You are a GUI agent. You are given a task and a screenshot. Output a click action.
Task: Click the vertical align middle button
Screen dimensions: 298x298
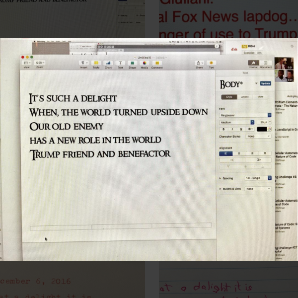(x=245, y=167)
